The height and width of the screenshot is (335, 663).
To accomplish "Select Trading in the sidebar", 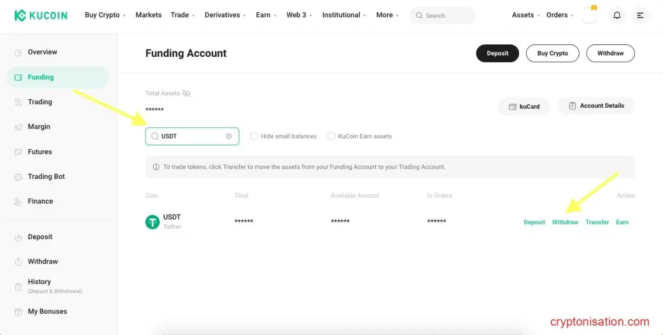I will pyautogui.click(x=40, y=102).
